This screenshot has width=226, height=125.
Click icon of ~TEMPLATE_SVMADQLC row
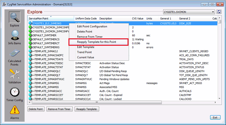[30, 71]
